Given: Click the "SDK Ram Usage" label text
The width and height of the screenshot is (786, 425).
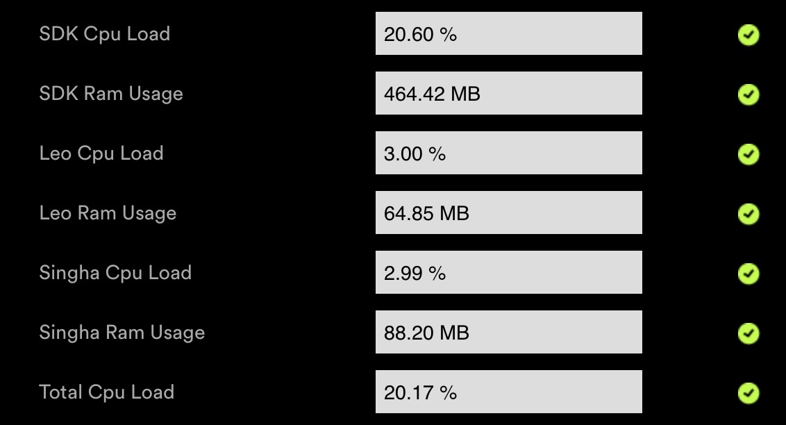Looking at the screenshot, I should click(x=111, y=94).
